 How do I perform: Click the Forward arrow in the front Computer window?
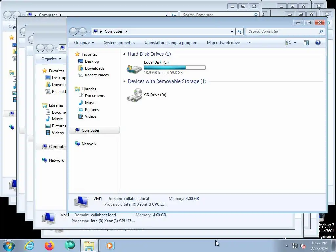[x=82, y=31]
